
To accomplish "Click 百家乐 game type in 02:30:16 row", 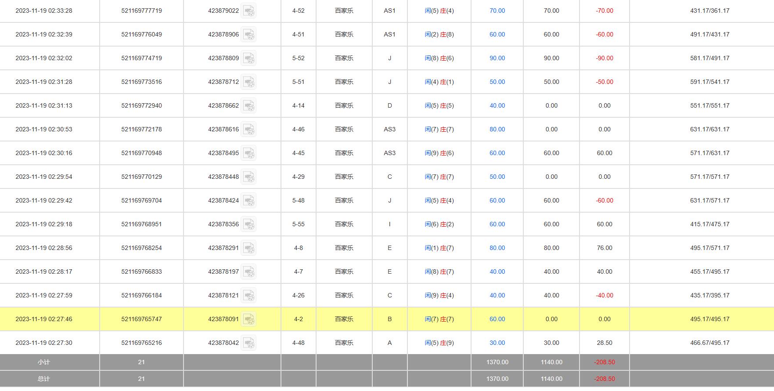I will coord(344,153).
